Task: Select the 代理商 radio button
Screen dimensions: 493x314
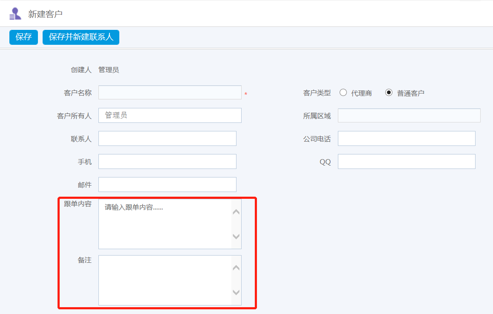Action: coord(343,93)
